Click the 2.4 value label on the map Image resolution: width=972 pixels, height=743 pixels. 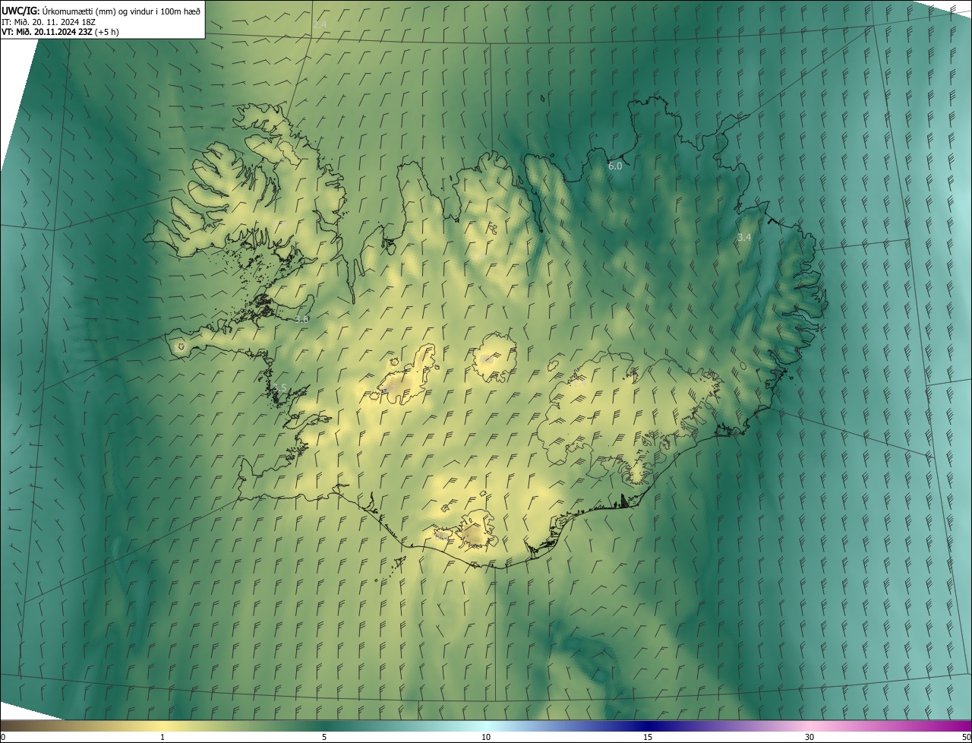[x=320, y=25]
